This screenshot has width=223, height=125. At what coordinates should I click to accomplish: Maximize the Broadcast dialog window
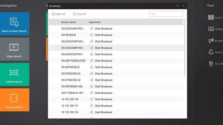pyautogui.click(x=177, y=6)
